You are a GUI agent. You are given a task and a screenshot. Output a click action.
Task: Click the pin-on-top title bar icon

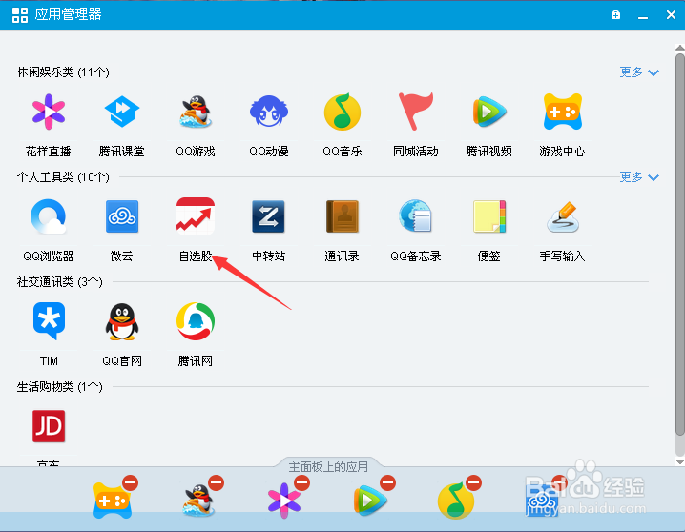pos(616,15)
